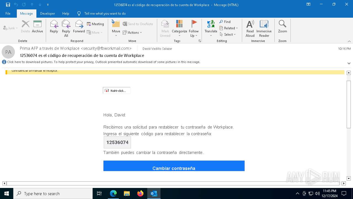Open the File menu

tap(8, 13)
